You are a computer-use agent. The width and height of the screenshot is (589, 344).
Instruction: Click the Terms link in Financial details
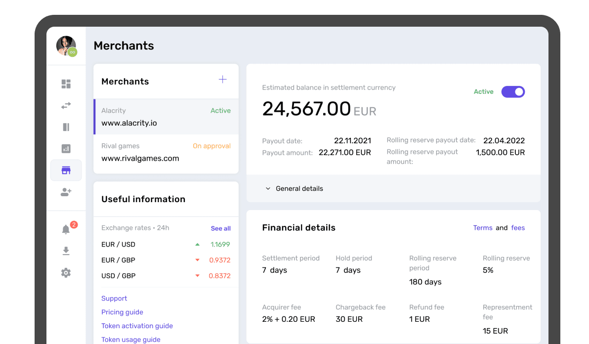[483, 228]
